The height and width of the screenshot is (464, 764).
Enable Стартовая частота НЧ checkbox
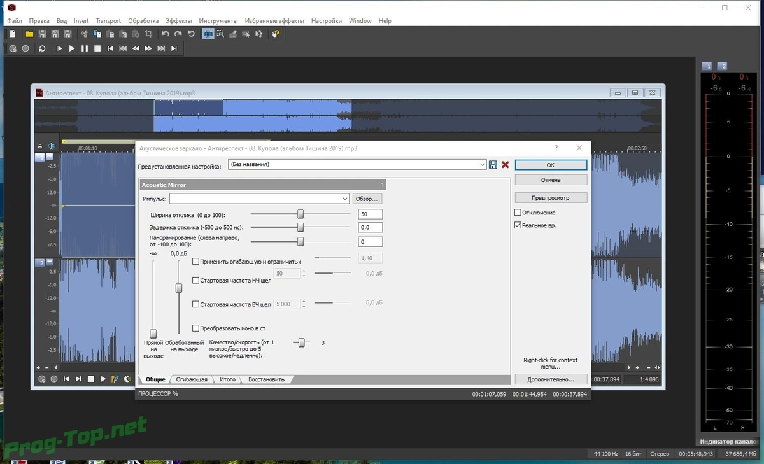tap(196, 280)
